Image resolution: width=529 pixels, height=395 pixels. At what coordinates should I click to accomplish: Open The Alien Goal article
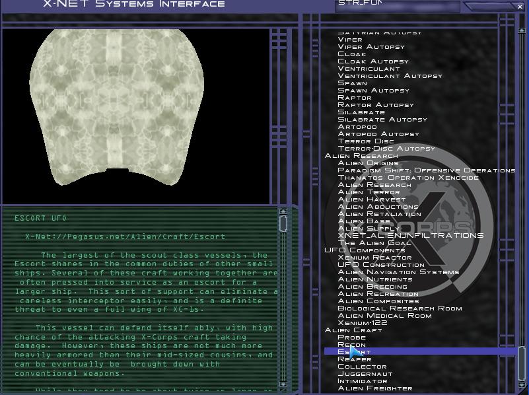[374, 243]
